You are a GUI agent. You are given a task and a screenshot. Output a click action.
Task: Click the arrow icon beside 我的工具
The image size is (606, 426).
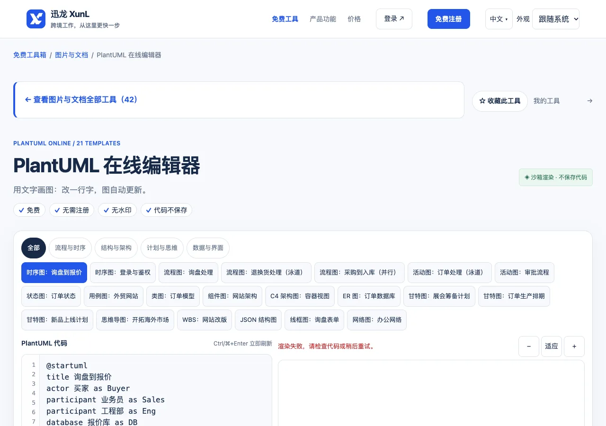click(x=589, y=101)
